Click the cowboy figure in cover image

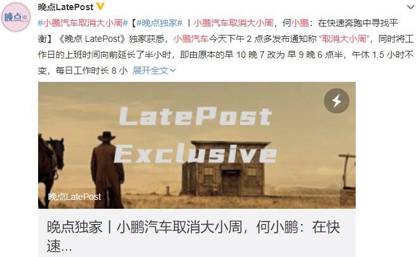click(x=107, y=169)
